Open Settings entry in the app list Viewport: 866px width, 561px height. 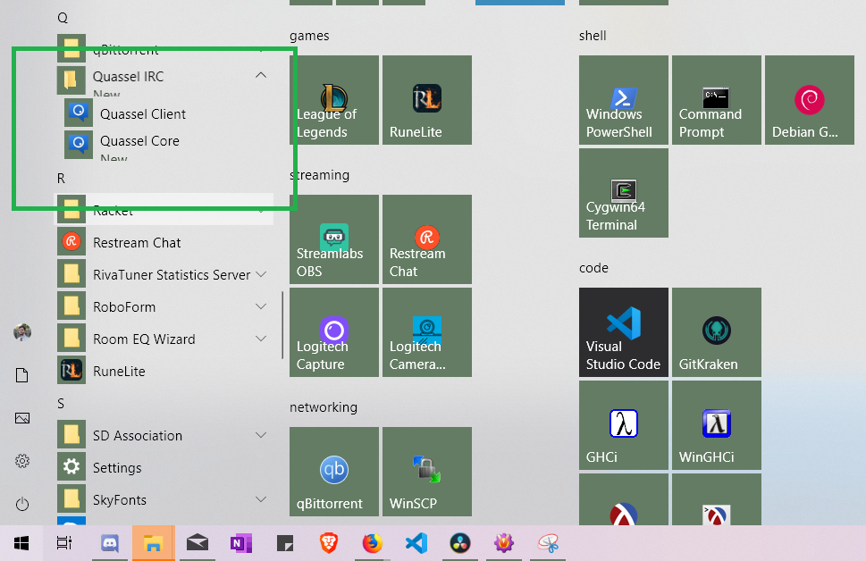(x=165, y=467)
